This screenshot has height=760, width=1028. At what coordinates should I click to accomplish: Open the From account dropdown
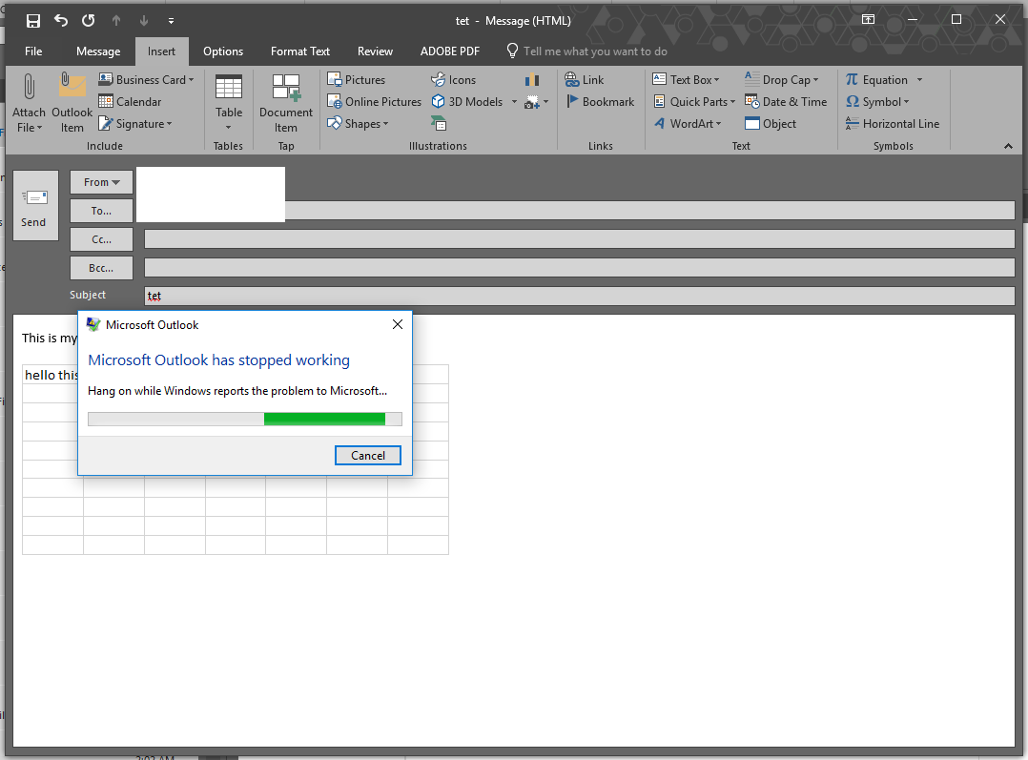(102, 182)
